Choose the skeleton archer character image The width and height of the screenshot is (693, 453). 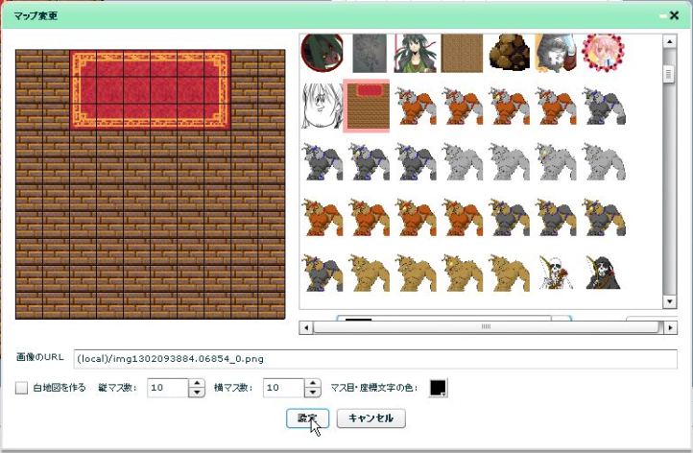click(x=556, y=273)
